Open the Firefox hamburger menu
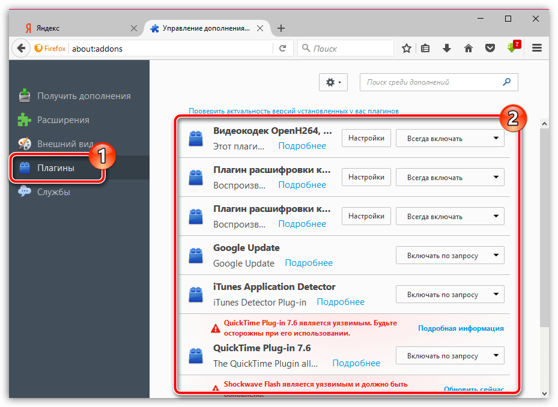Image resolution: width=558 pixels, height=407 pixels. click(x=537, y=47)
